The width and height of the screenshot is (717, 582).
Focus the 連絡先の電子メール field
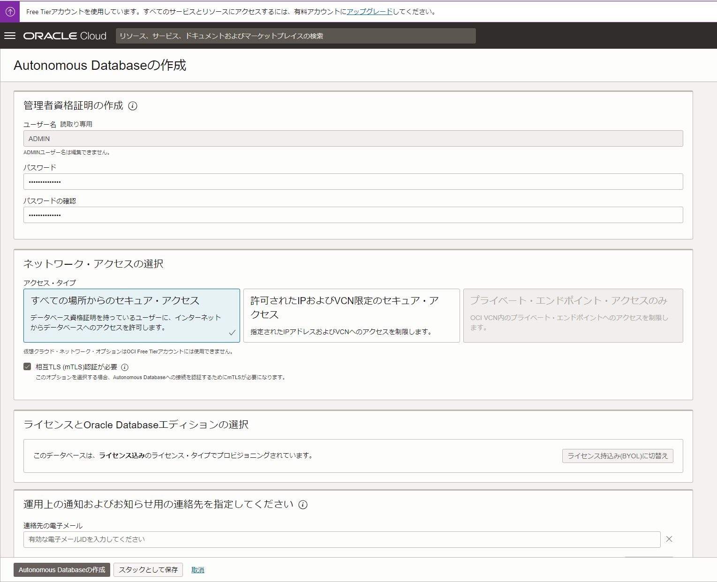point(342,539)
